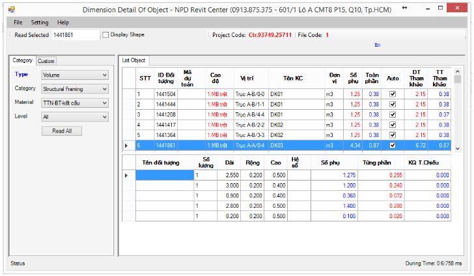This screenshot has width=474, height=276.
Task: Toggle Auto checkbox for row 1441444
Action: [x=393, y=105]
